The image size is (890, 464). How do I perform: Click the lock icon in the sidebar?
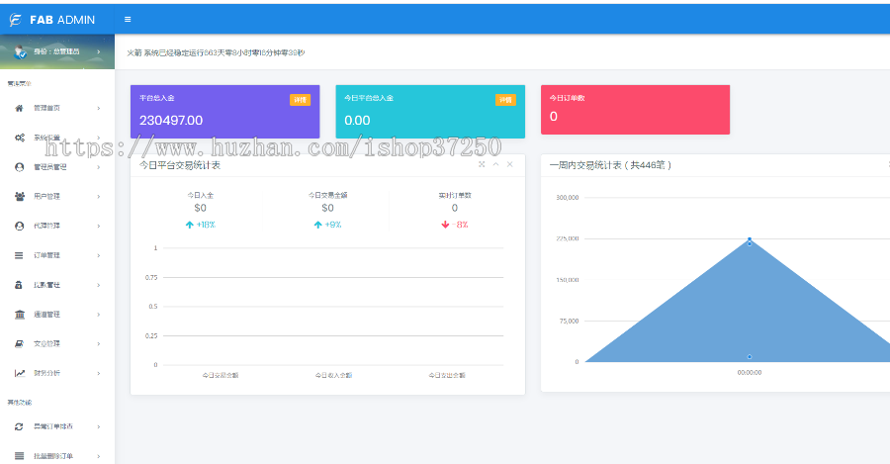tap(20, 285)
